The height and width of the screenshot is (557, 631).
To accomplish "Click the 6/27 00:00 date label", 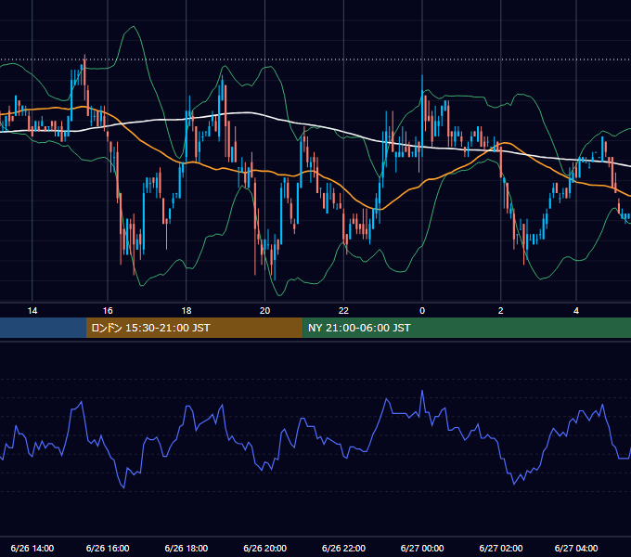I will 422,548.
